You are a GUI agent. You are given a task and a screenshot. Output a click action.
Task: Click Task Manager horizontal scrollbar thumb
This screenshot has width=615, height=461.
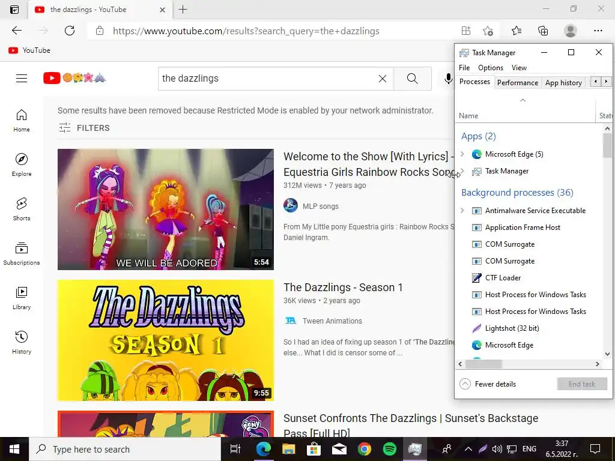point(483,364)
